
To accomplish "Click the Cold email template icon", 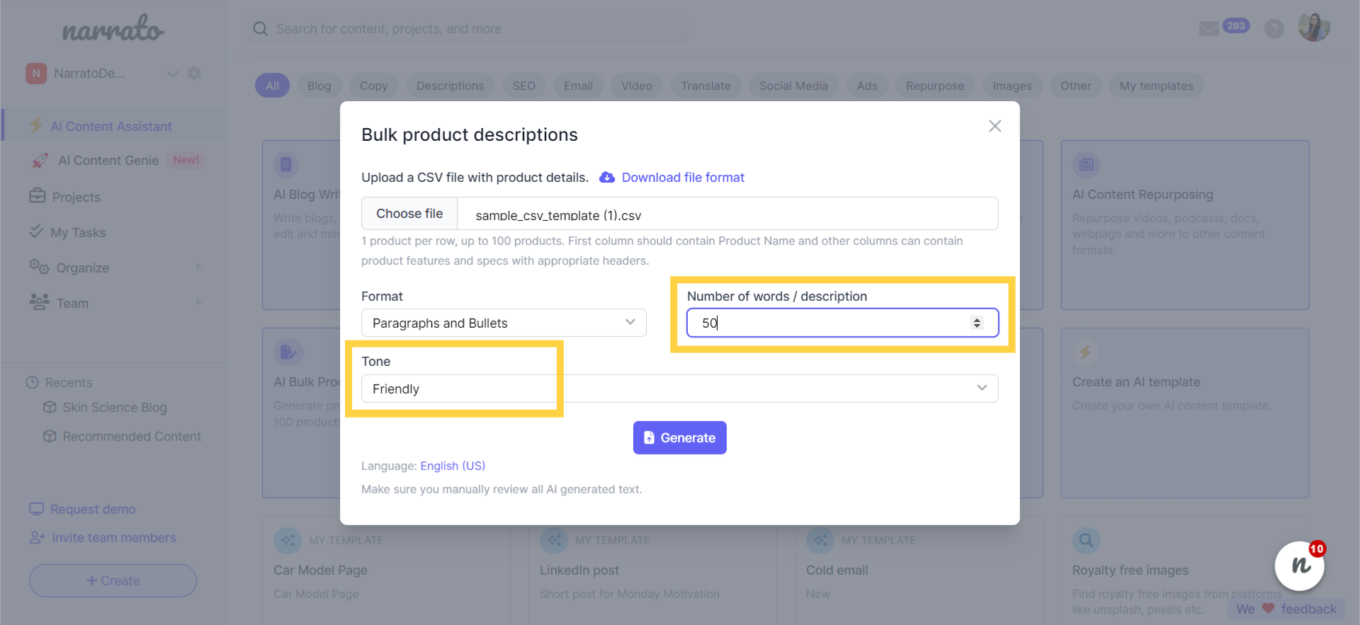I will pos(820,541).
